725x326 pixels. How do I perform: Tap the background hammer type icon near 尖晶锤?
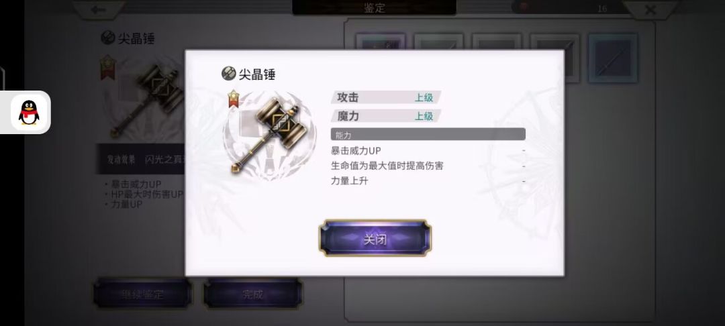(x=107, y=38)
